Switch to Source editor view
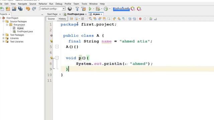Screen dimensions: 214x120 click(51, 19)
